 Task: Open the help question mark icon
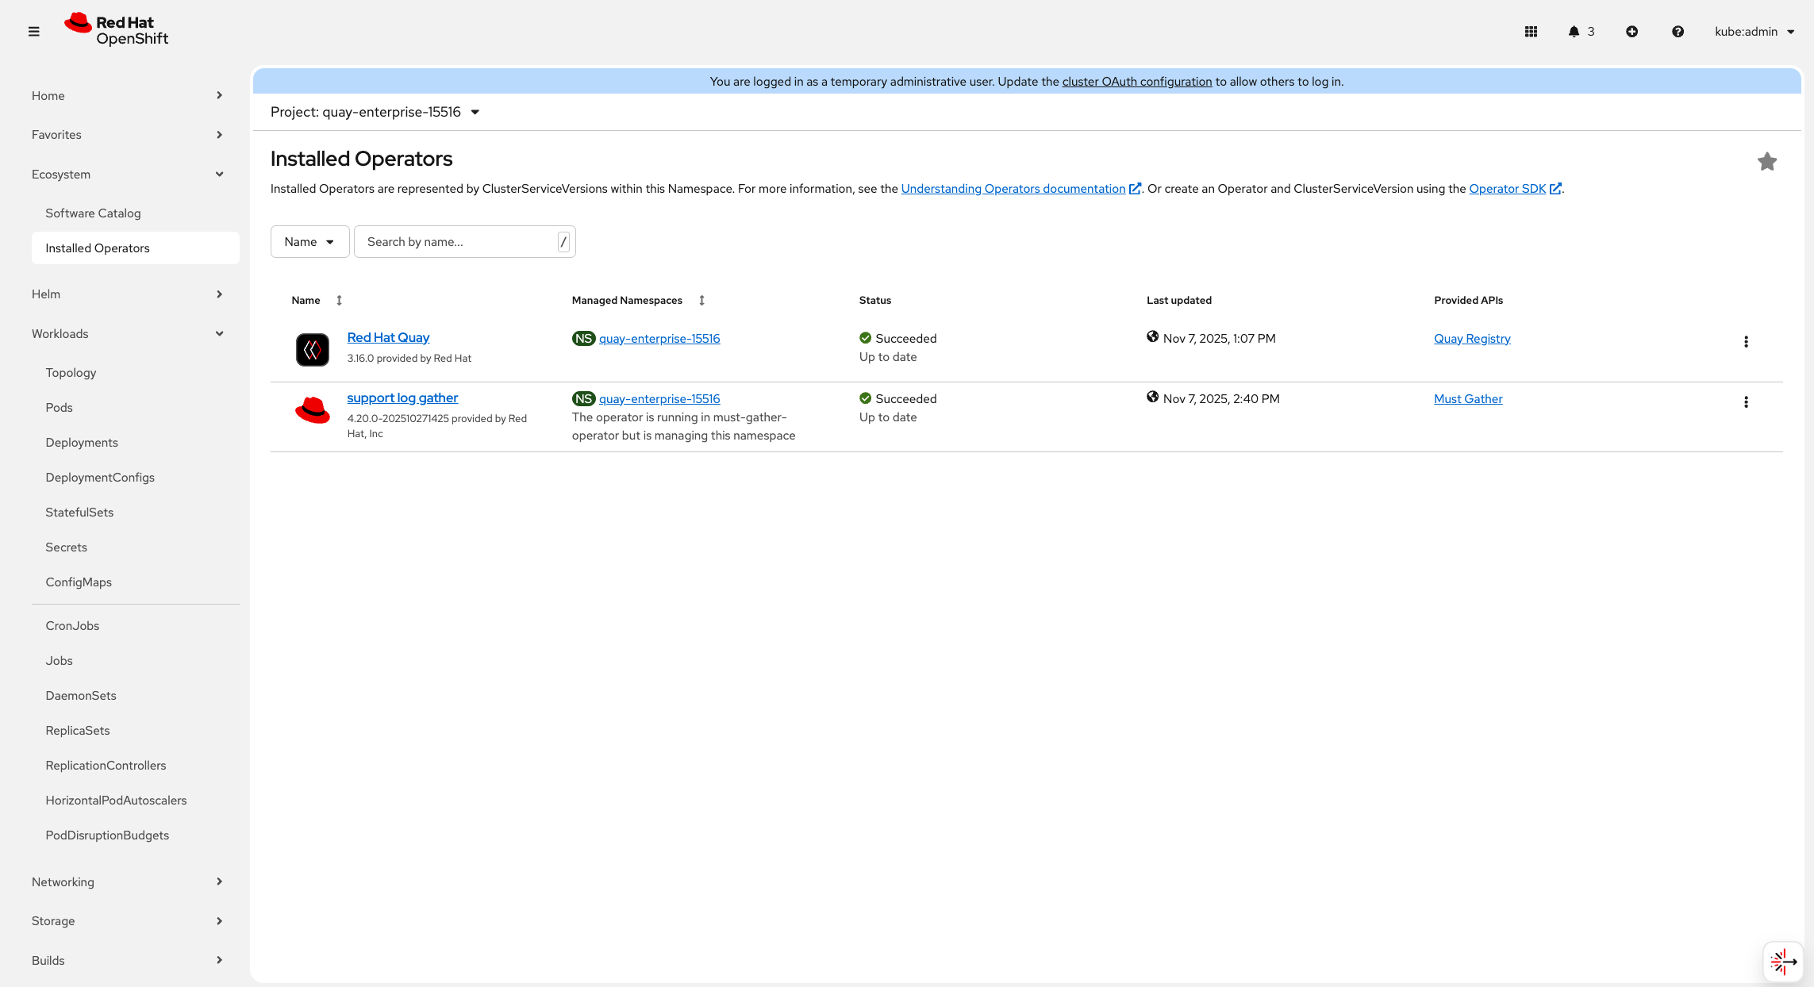pos(1678,32)
